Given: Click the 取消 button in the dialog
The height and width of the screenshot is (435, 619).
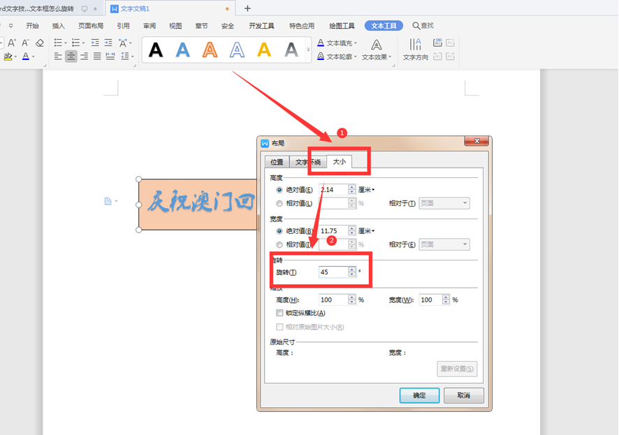Looking at the screenshot, I should (463, 395).
